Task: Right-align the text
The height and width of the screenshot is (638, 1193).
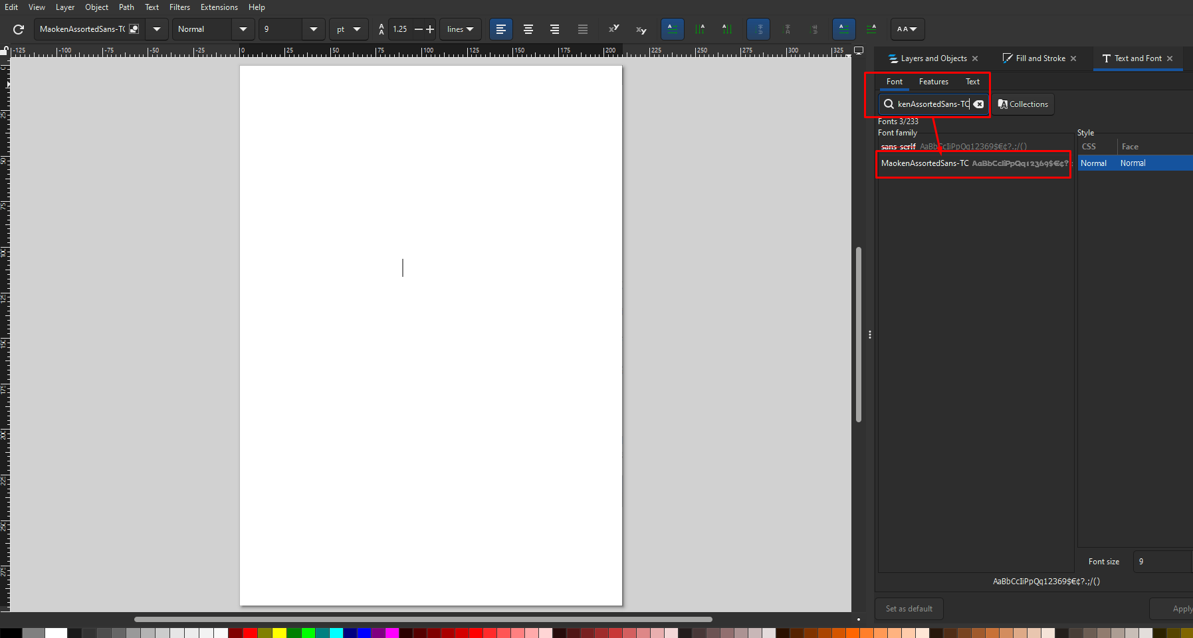Action: coord(554,29)
